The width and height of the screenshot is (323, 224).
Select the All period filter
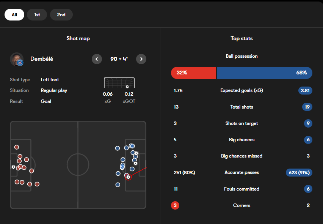pos(14,15)
